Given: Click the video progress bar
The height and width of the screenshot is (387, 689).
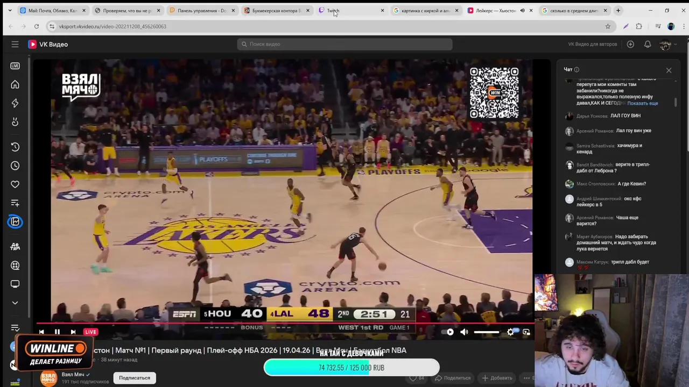Looking at the screenshot, I should [x=283, y=324].
